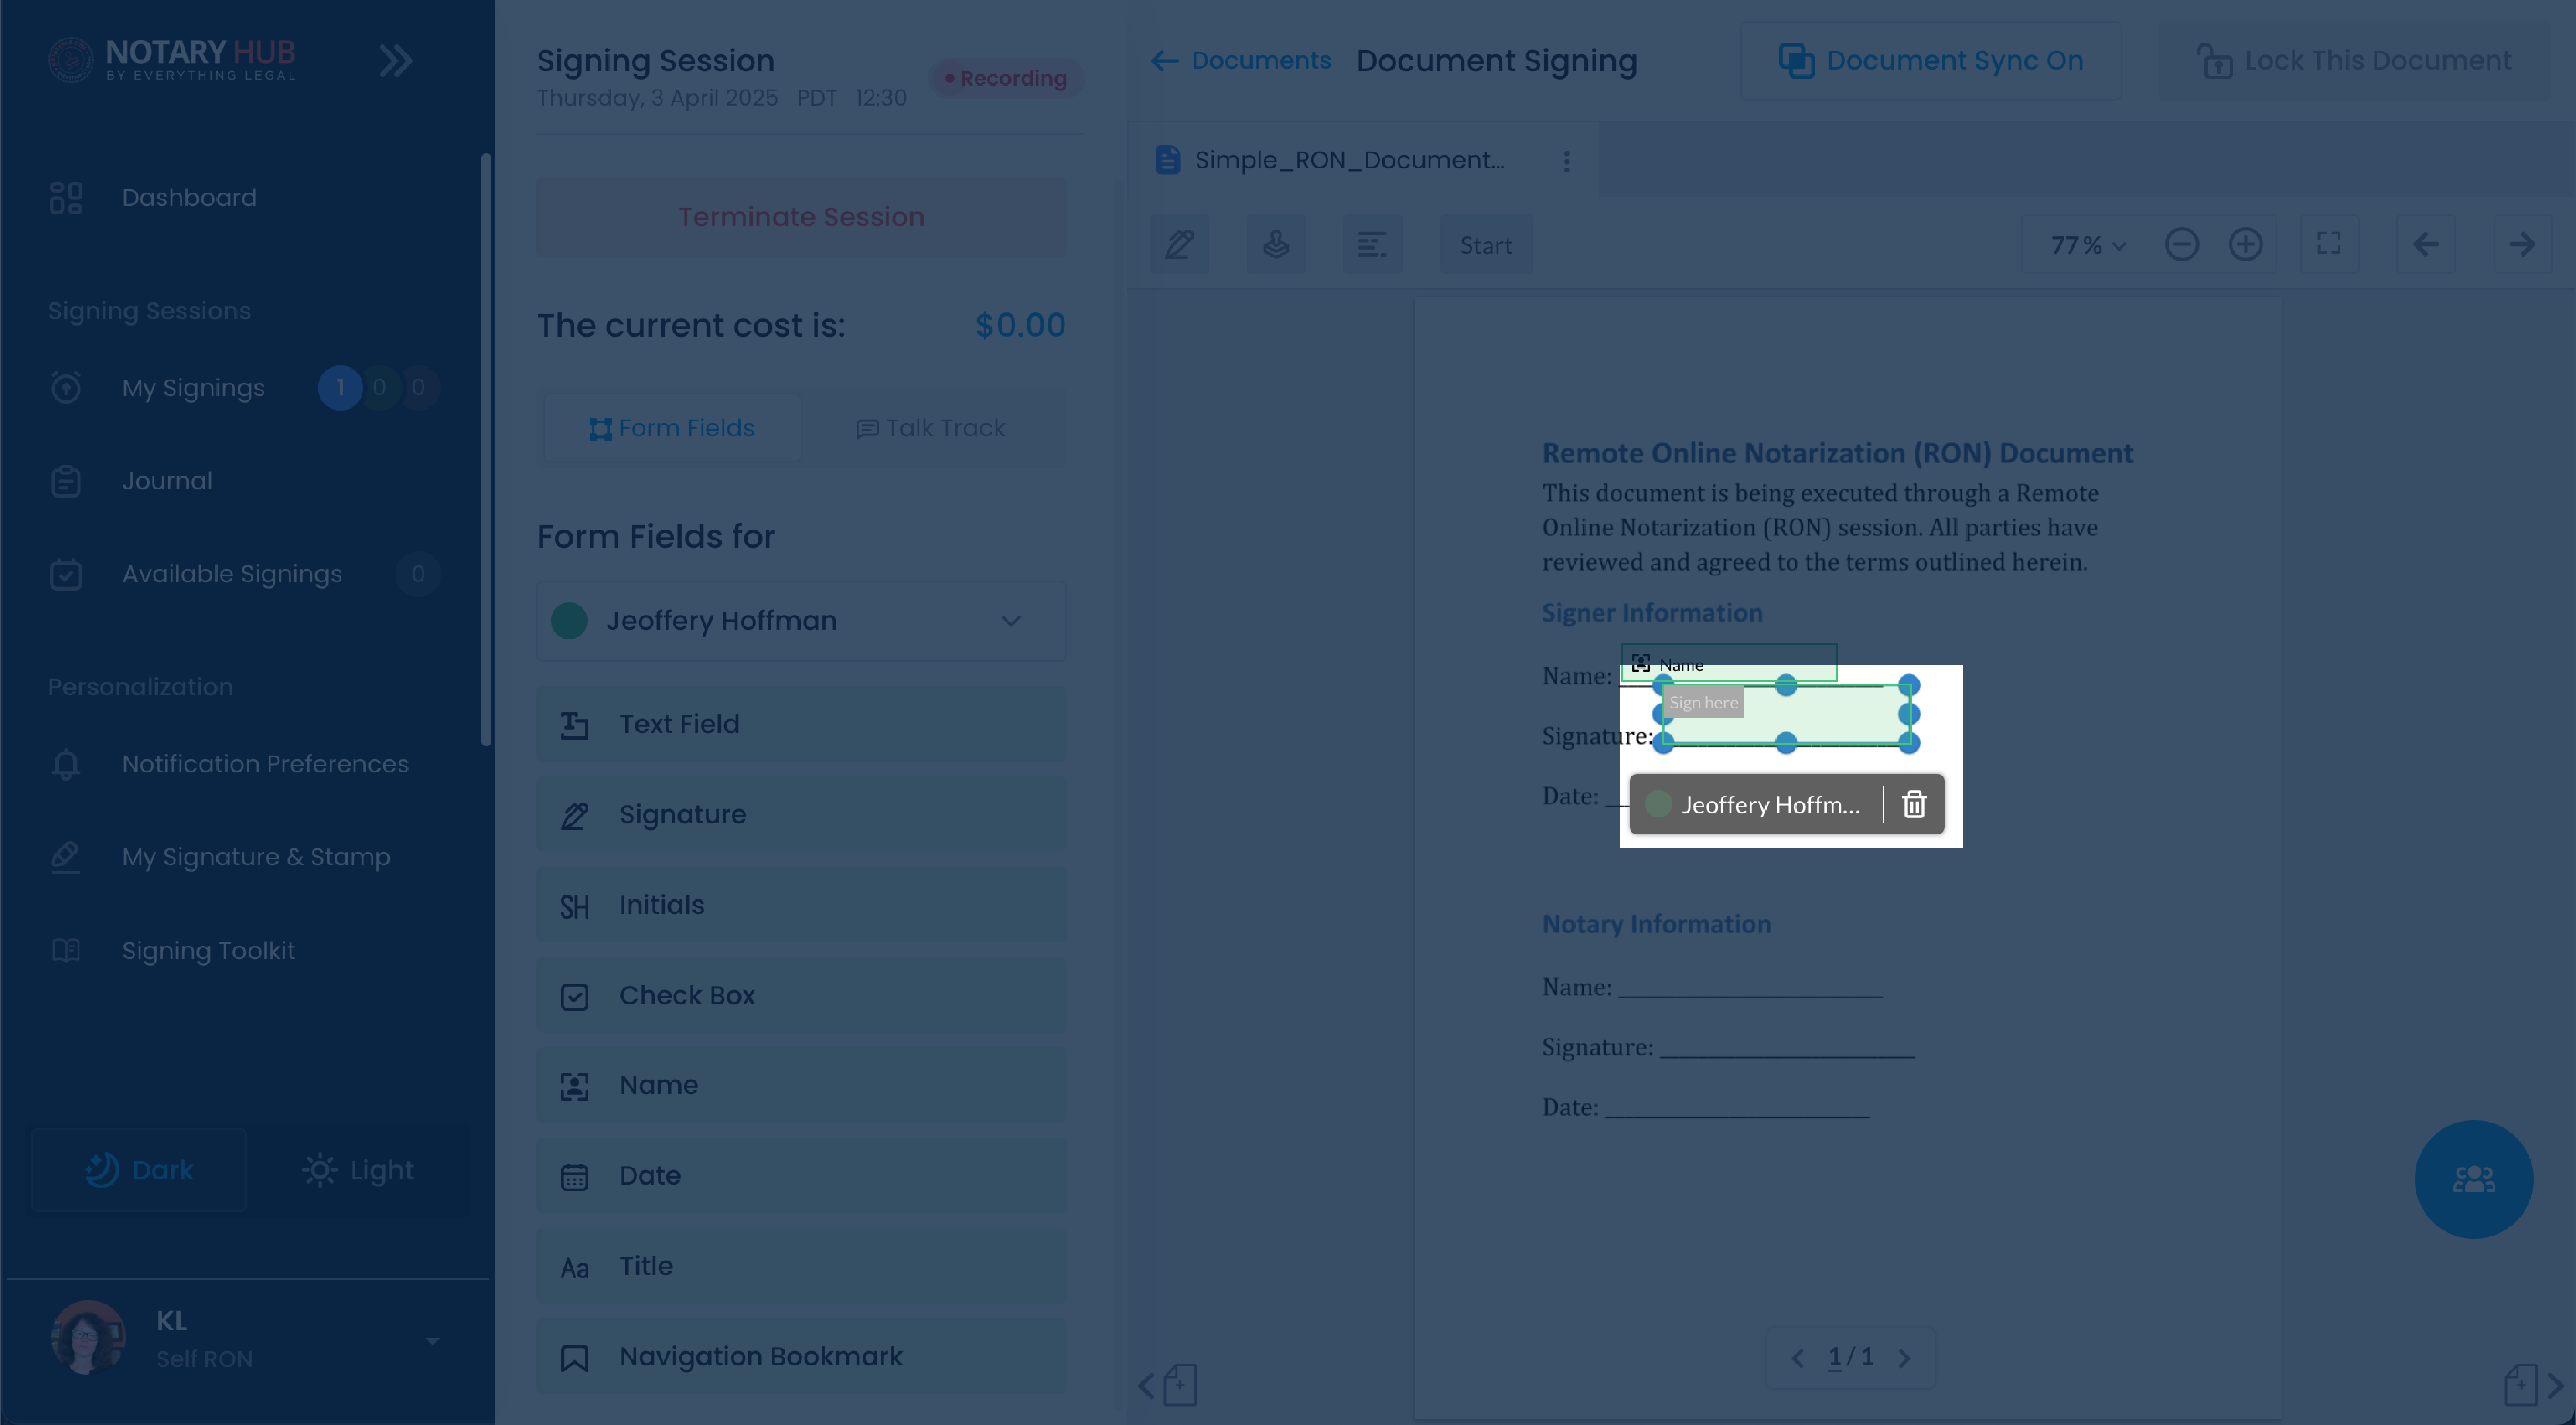Viewport: 2576px width, 1425px height.
Task: Select the Form Fields tab
Action: pos(671,428)
